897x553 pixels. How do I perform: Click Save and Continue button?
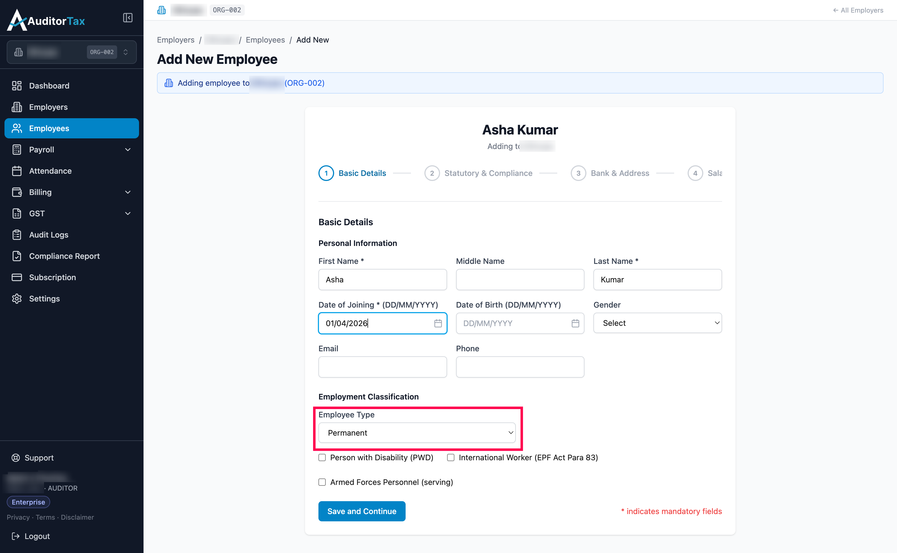pyautogui.click(x=362, y=511)
